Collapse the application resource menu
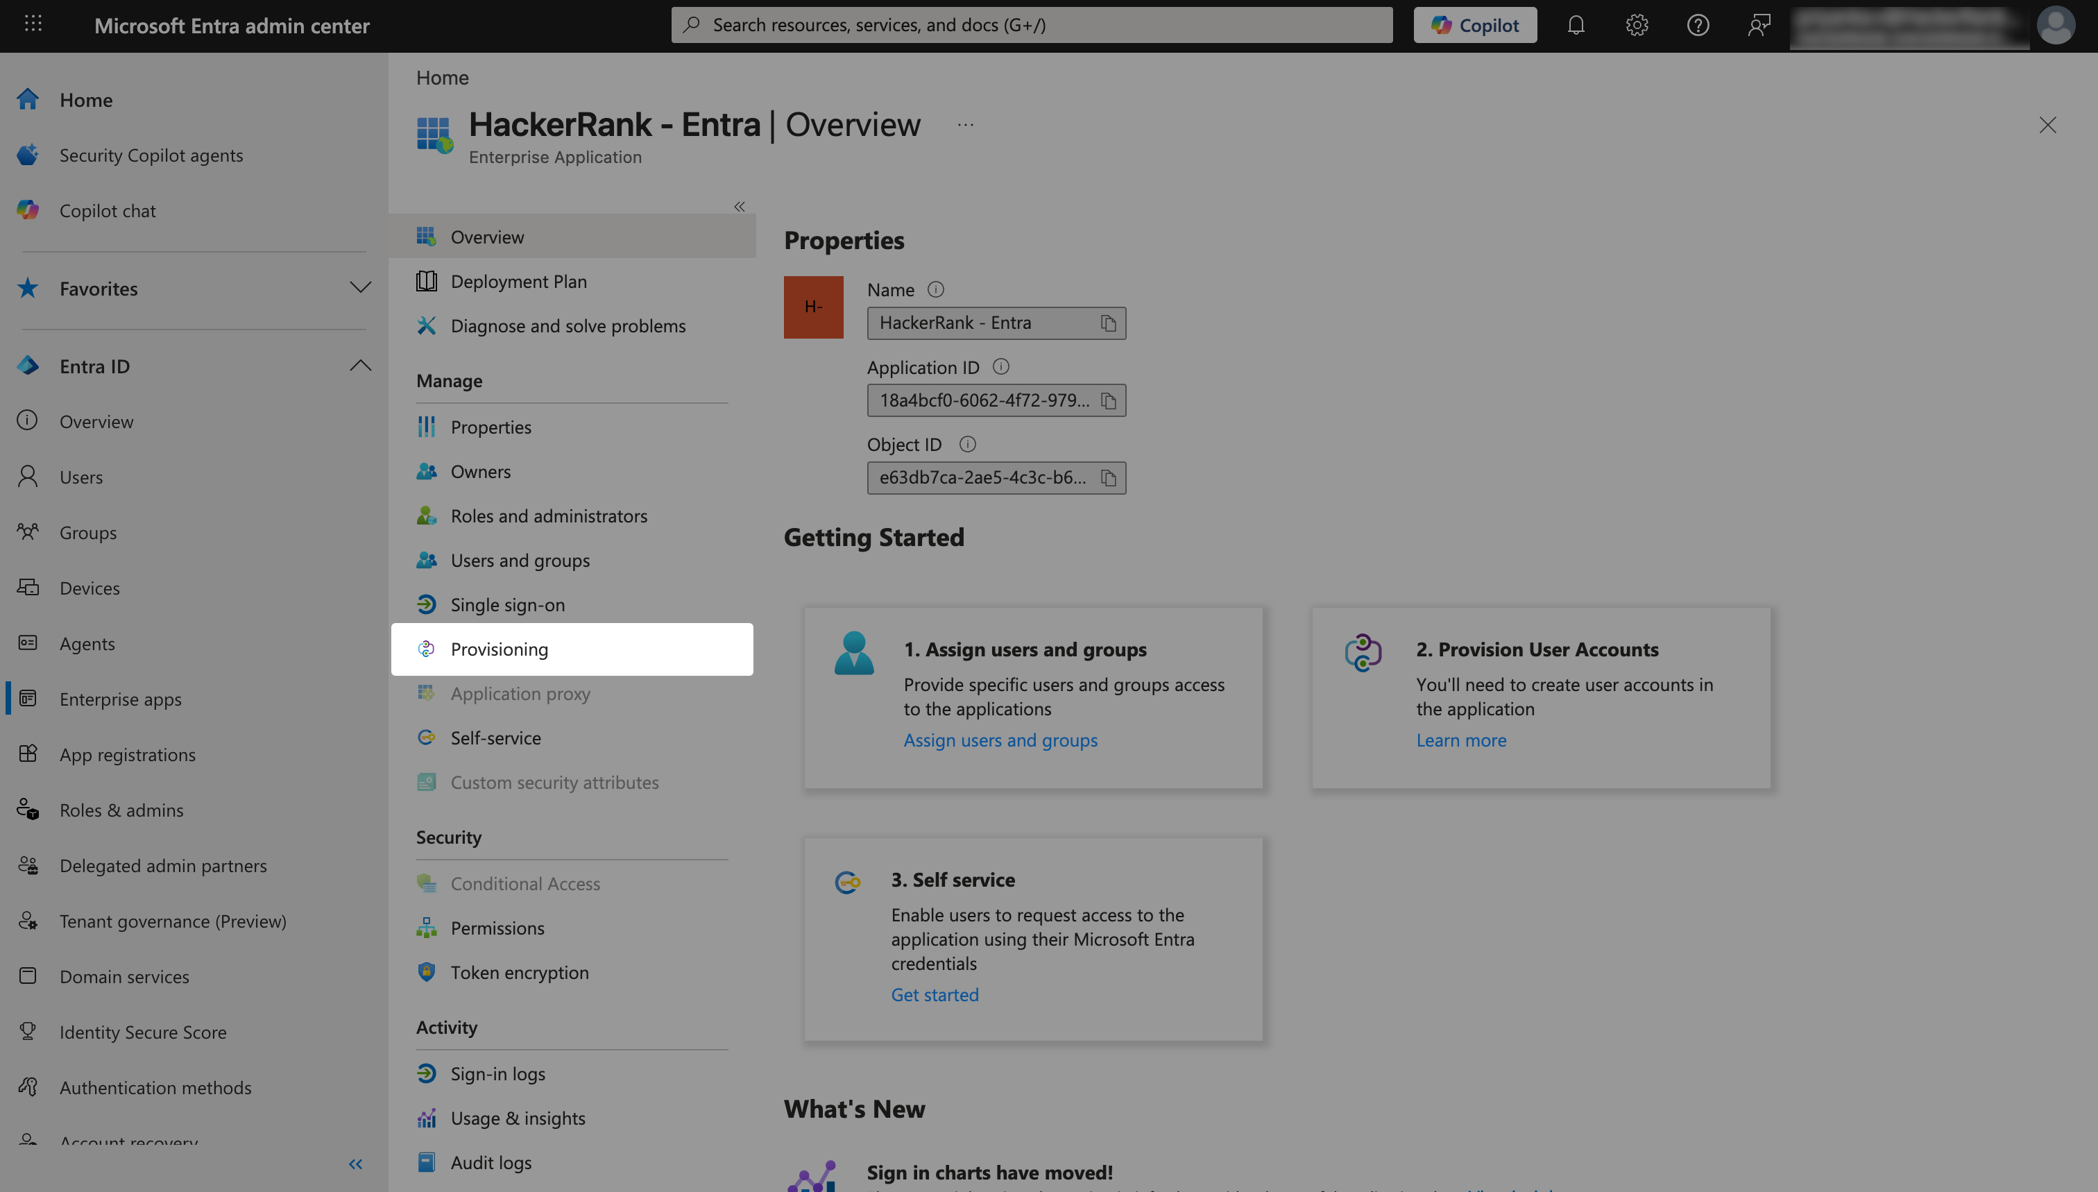The image size is (2098, 1192). [x=739, y=206]
